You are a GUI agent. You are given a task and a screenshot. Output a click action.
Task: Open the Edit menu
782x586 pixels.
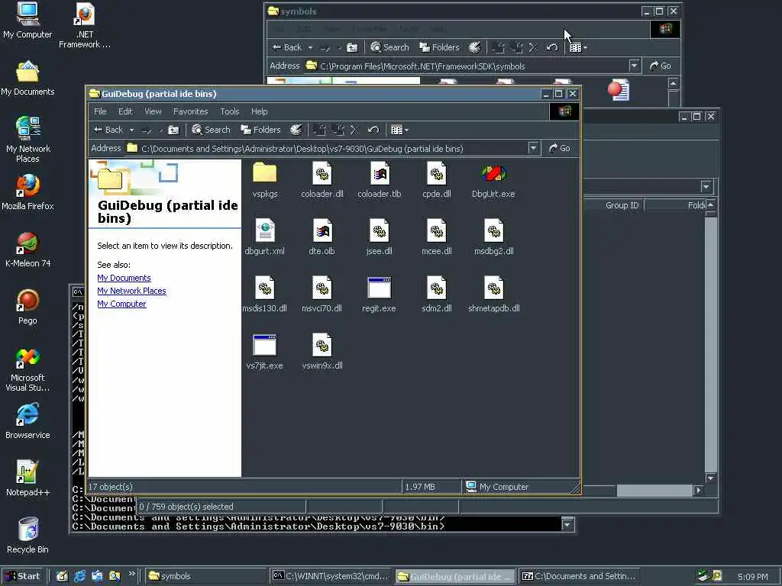(125, 111)
